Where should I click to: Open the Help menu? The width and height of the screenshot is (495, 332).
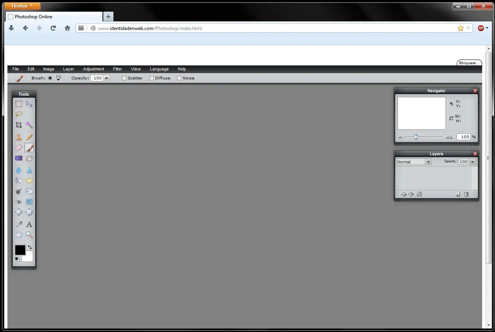click(x=182, y=69)
